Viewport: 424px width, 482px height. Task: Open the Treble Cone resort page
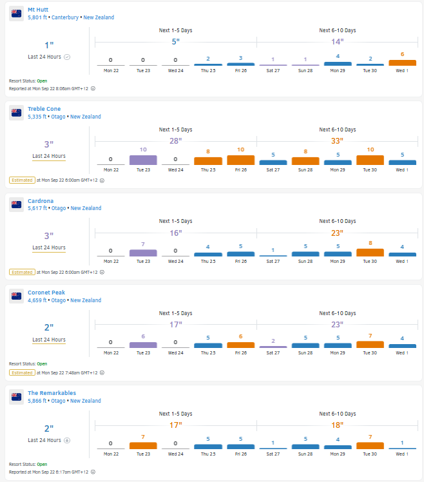pos(44,109)
